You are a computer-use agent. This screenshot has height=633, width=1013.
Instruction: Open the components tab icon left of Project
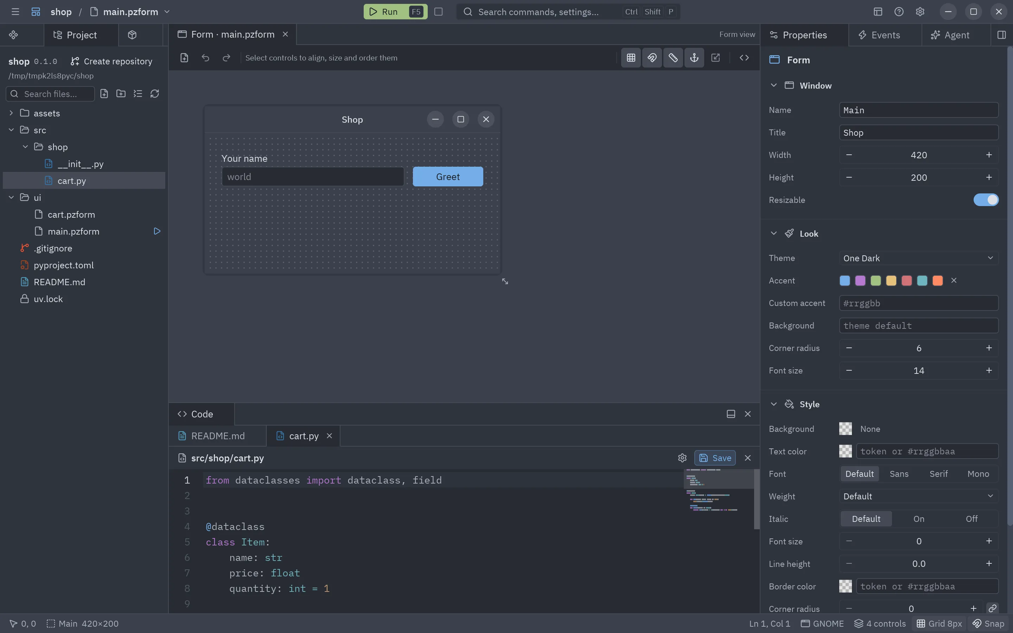tap(13, 35)
